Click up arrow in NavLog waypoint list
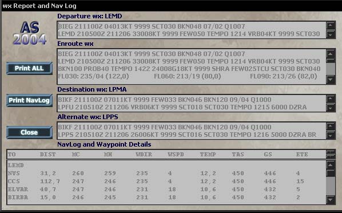Screen dimensions: 342x213 (x=331, y=165)
